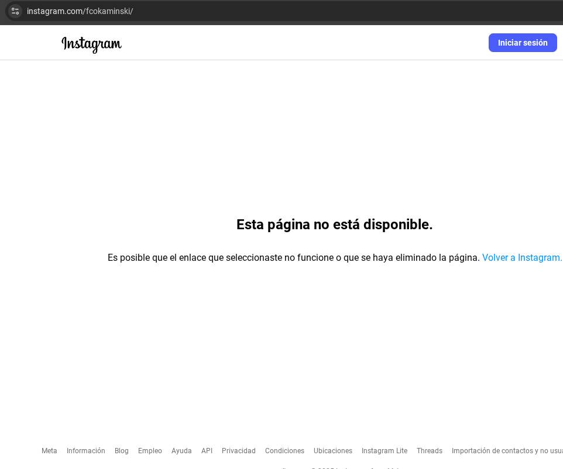Open the Meta footer link

tap(49, 451)
